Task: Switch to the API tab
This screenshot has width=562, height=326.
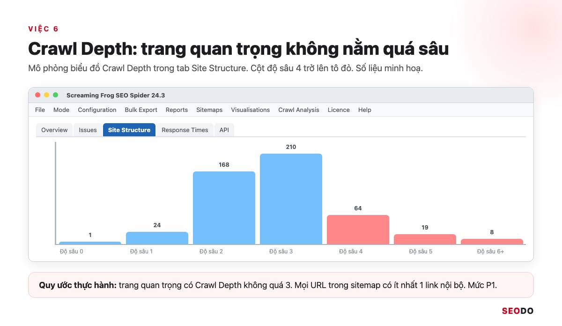Action: click(x=224, y=130)
